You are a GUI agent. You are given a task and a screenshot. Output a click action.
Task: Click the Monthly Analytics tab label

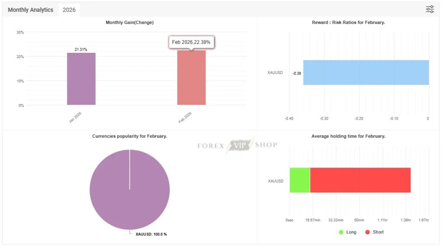(x=31, y=10)
